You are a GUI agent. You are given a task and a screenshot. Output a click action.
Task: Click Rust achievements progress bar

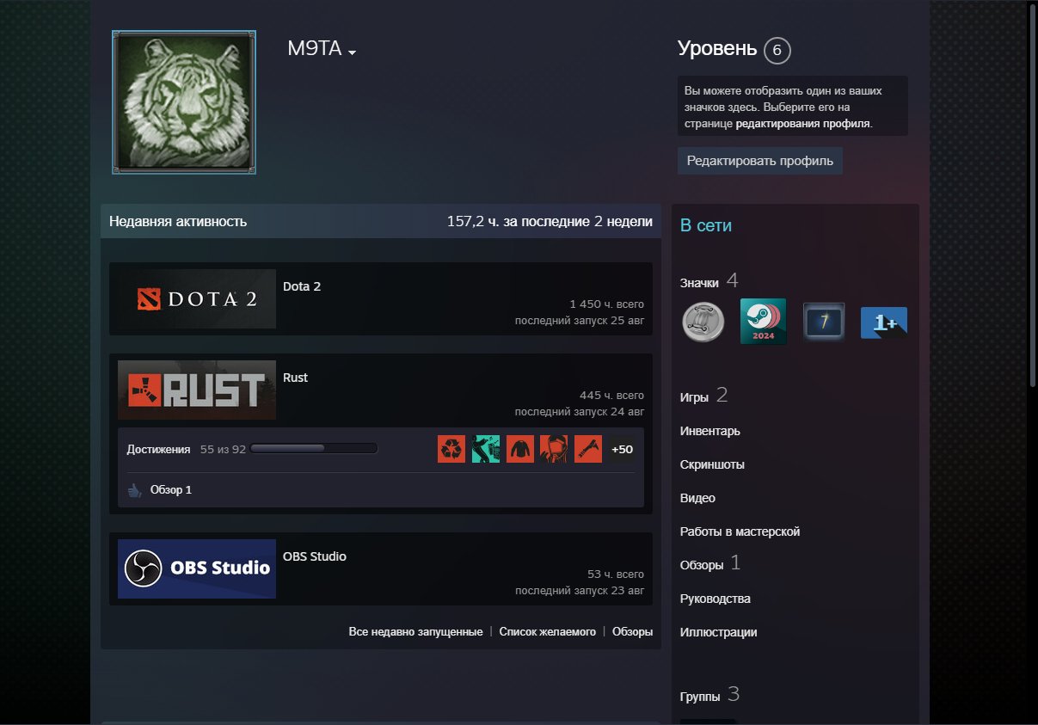[x=314, y=449]
